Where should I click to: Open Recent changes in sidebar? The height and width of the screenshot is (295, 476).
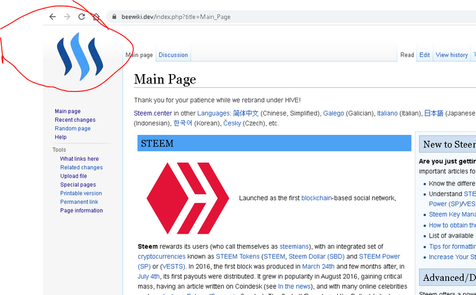click(75, 119)
